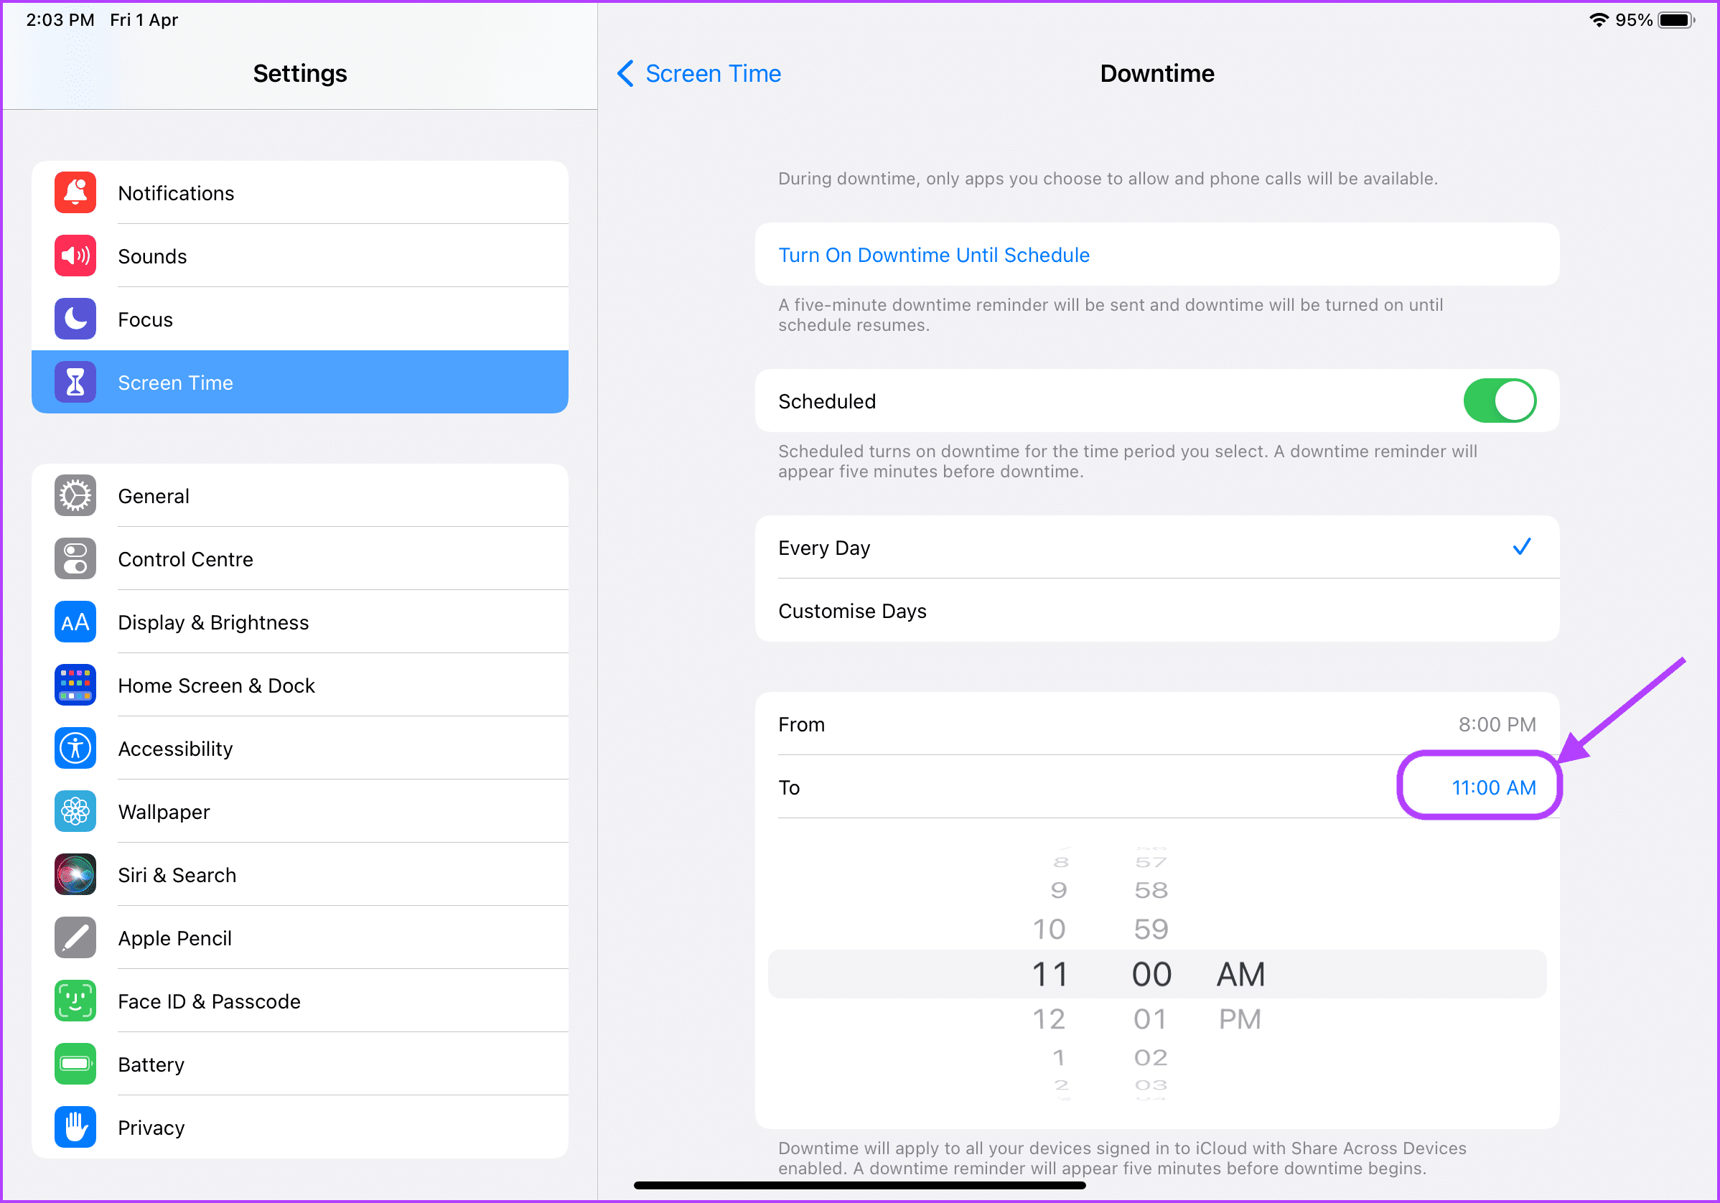This screenshot has width=1720, height=1203.
Task: Pick hour 9 in time picker
Action: [1057, 890]
